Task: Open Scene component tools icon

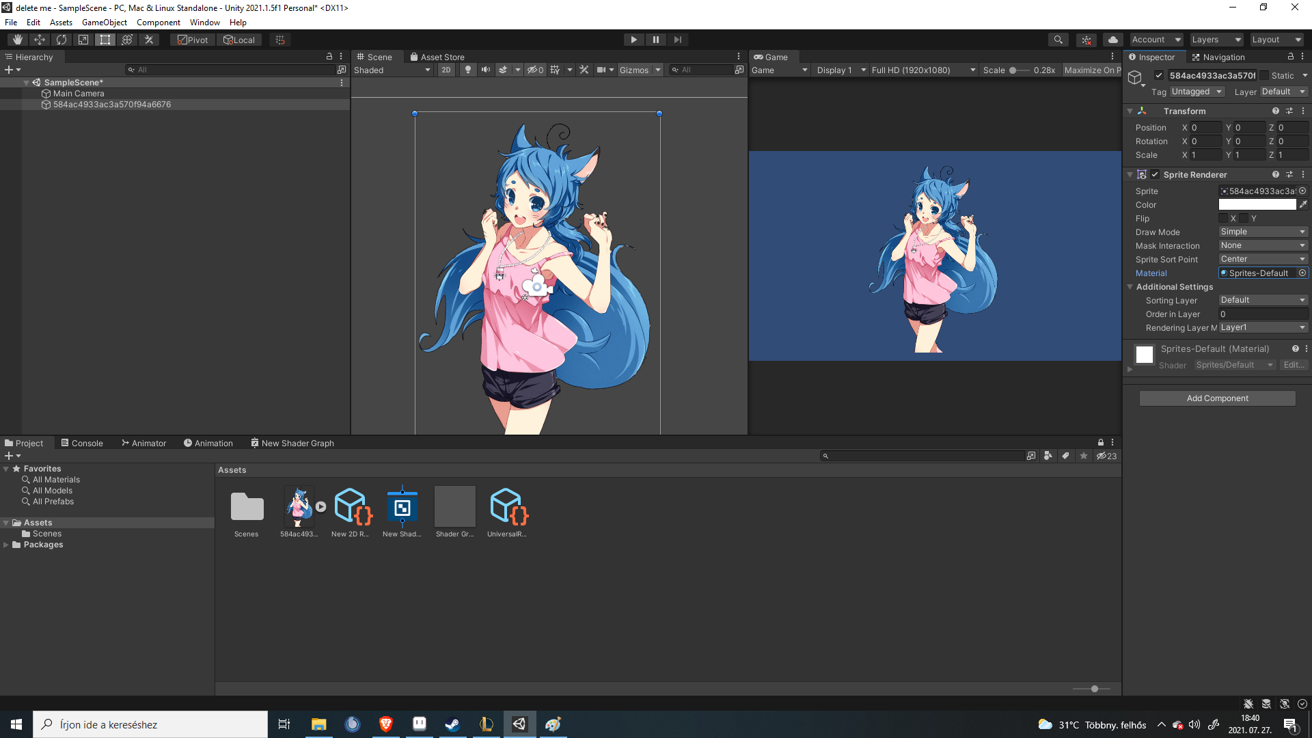Action: click(584, 70)
